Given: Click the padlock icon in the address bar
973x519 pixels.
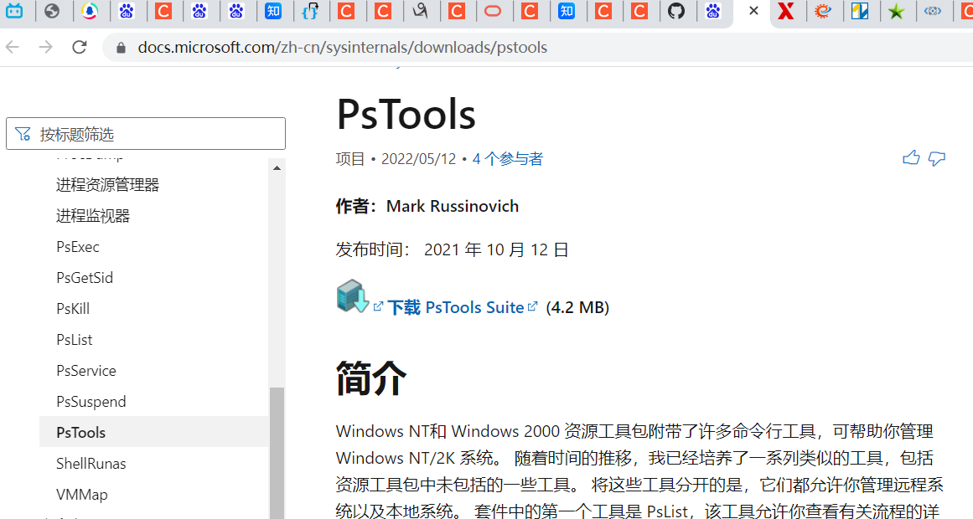Looking at the screenshot, I should tap(120, 48).
